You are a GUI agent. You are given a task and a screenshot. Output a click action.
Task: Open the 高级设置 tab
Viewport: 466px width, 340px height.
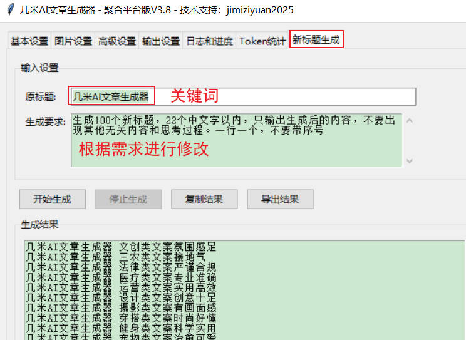116,41
